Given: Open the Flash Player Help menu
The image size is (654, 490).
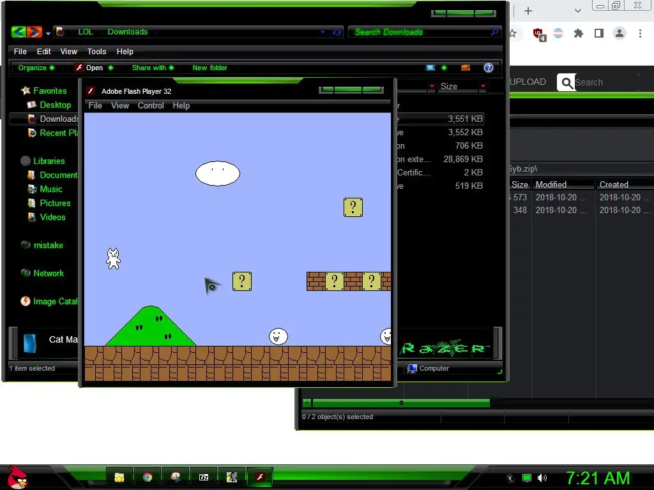Looking at the screenshot, I should (x=181, y=105).
